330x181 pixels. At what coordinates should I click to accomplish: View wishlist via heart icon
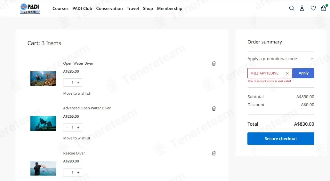pyautogui.click(x=313, y=8)
